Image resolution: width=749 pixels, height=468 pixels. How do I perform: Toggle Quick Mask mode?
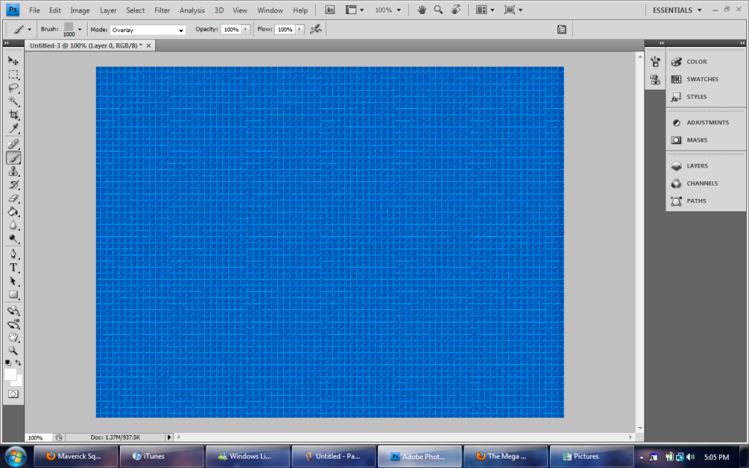tap(13, 393)
